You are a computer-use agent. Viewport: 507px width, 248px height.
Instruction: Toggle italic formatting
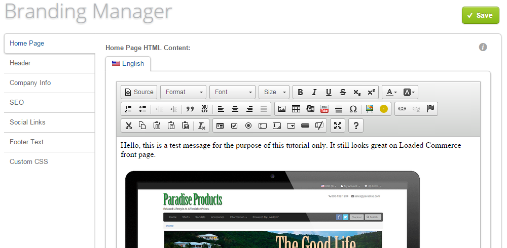(x=314, y=92)
